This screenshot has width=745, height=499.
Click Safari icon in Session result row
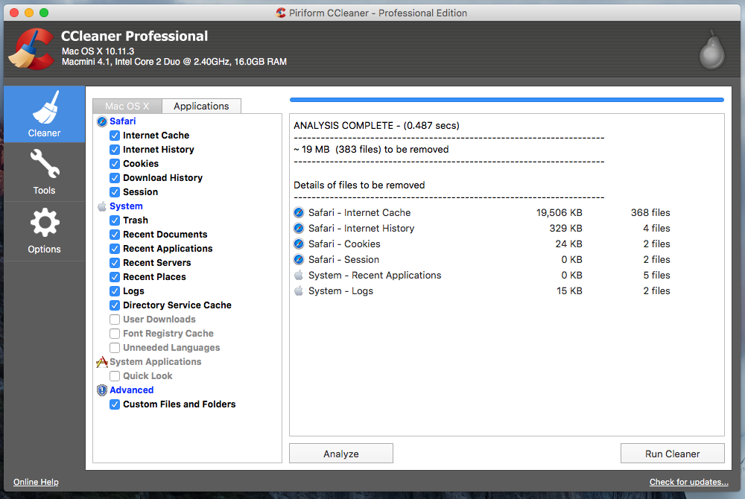(299, 260)
